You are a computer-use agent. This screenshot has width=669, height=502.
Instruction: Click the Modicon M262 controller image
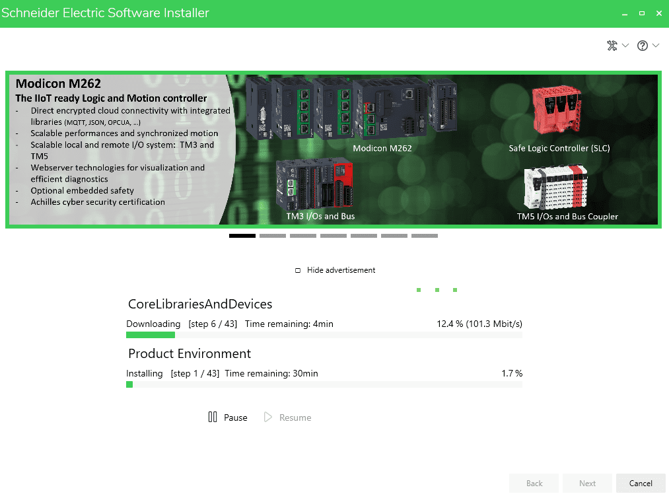[352, 108]
